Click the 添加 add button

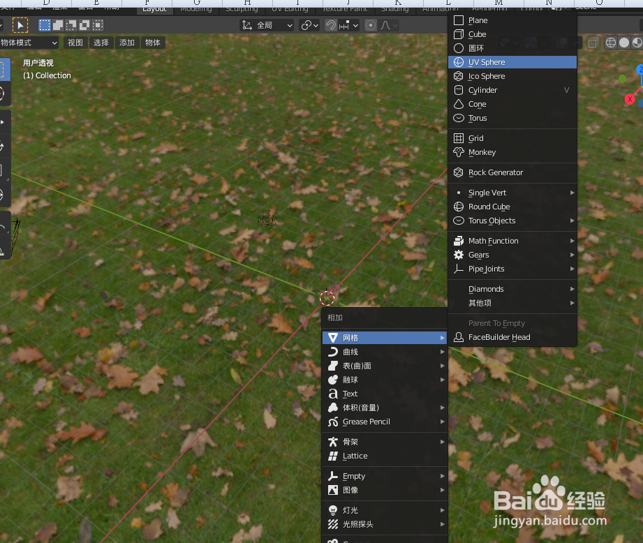(126, 42)
